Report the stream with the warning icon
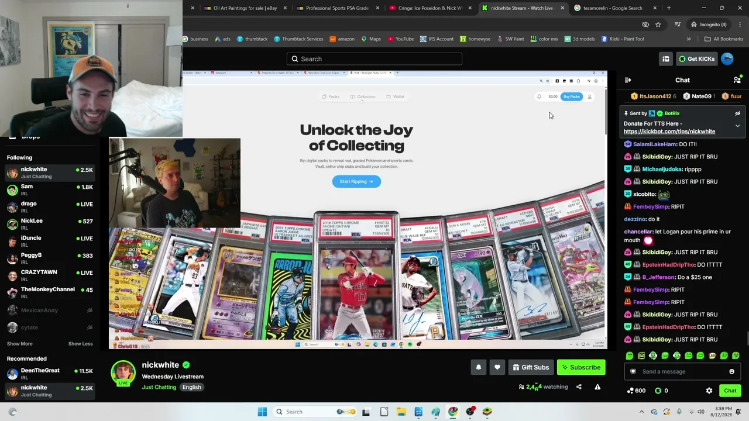The height and width of the screenshot is (421, 749). point(597,387)
